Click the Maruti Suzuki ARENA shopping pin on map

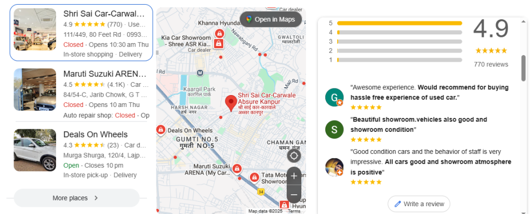236,168
